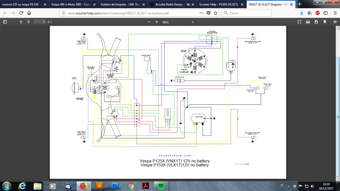Open File Explorer from taskbar
Image resolution: width=340 pixels, height=191 pixels.
pos(37,186)
